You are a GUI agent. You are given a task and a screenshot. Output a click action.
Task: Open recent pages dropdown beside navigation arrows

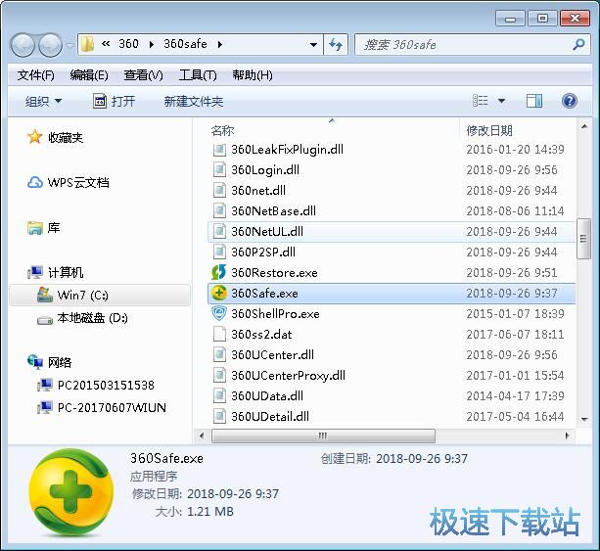point(69,45)
